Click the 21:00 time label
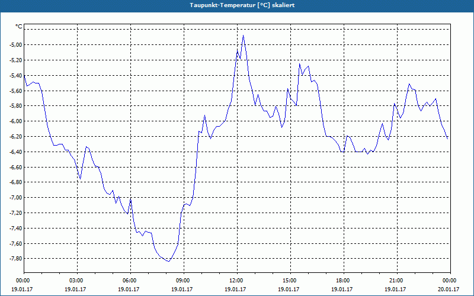474x296 pixels. tap(396, 281)
